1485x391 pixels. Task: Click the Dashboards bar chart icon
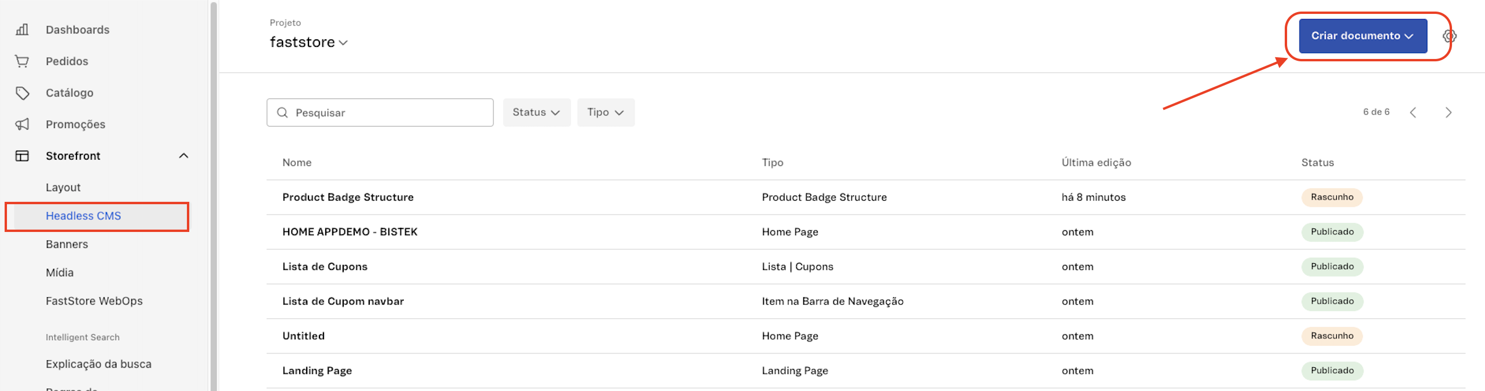pos(22,29)
